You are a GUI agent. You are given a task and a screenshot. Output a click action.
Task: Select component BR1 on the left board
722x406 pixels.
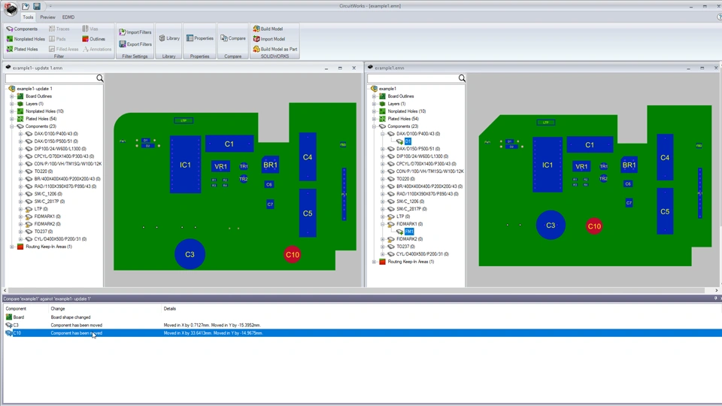click(270, 165)
